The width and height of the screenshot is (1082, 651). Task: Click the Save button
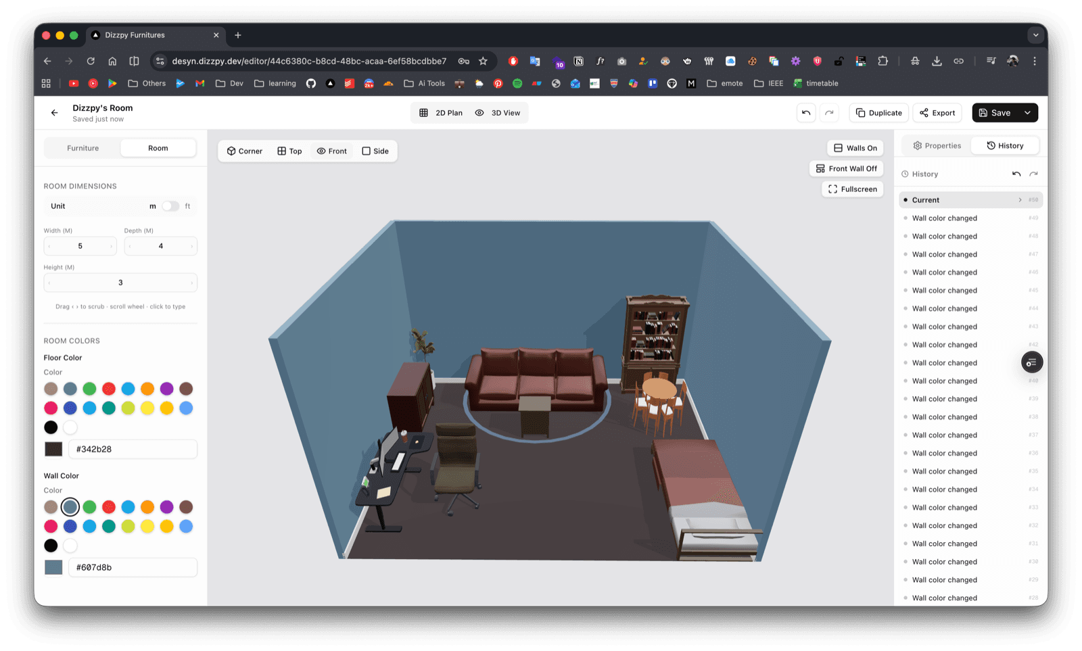tap(995, 113)
